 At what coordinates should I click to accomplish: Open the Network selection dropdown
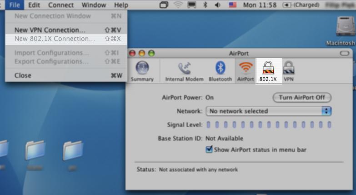click(269, 111)
